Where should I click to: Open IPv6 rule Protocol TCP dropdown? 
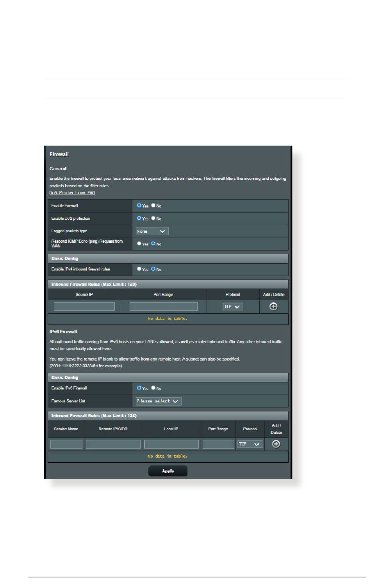(x=250, y=444)
